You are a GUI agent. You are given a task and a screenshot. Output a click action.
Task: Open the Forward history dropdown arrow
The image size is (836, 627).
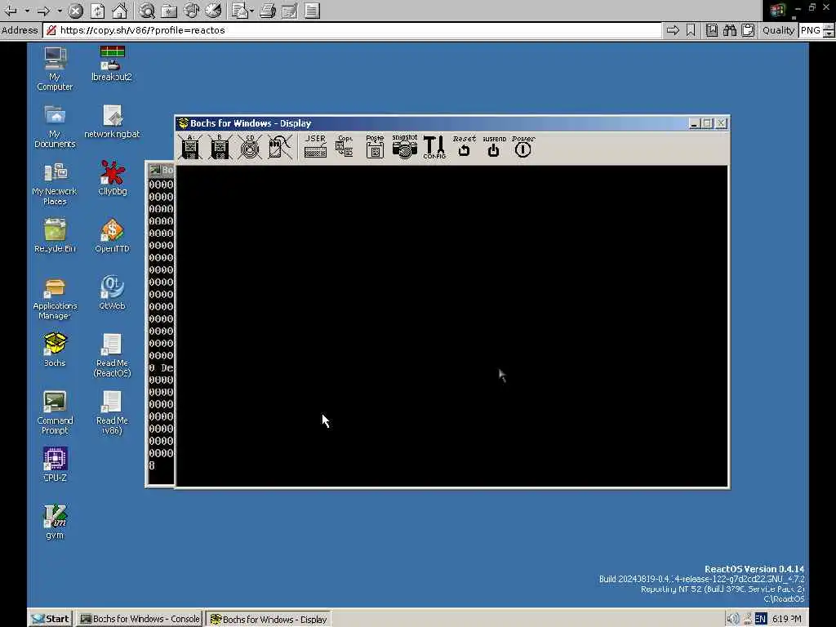point(60,11)
